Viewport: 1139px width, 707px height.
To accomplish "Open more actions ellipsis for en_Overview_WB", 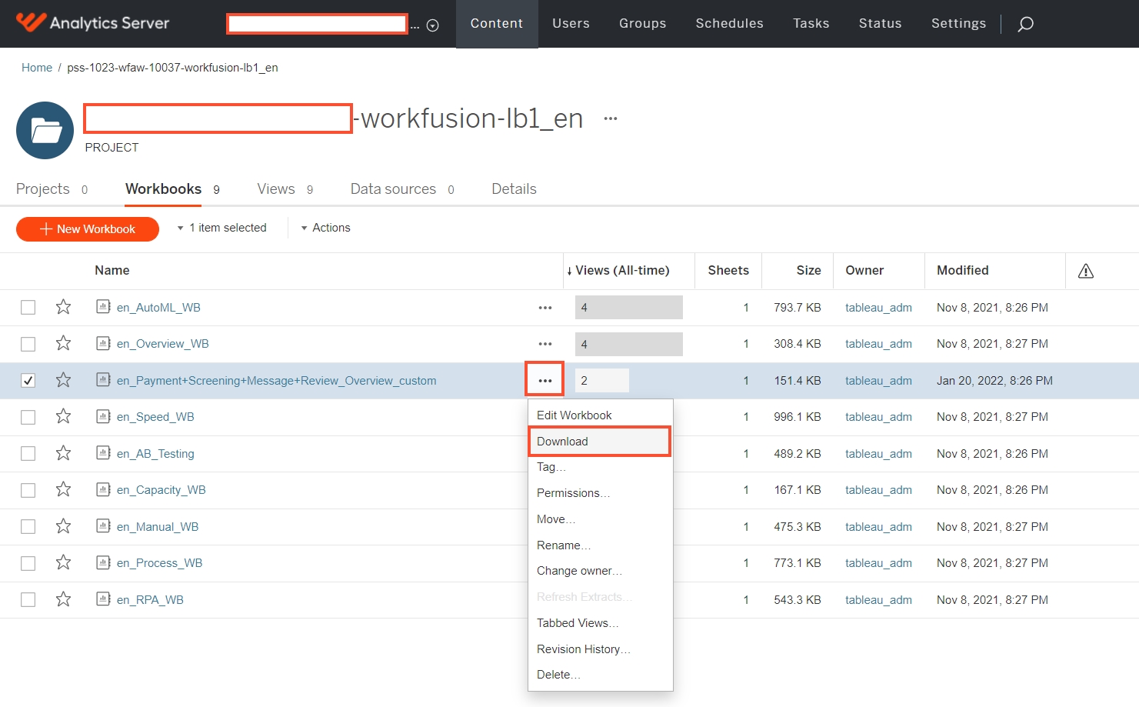I will point(545,344).
